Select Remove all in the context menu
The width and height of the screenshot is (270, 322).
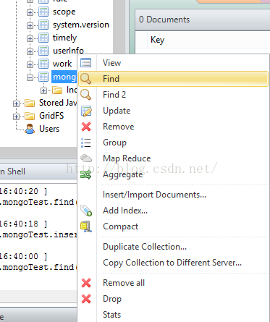174,283
